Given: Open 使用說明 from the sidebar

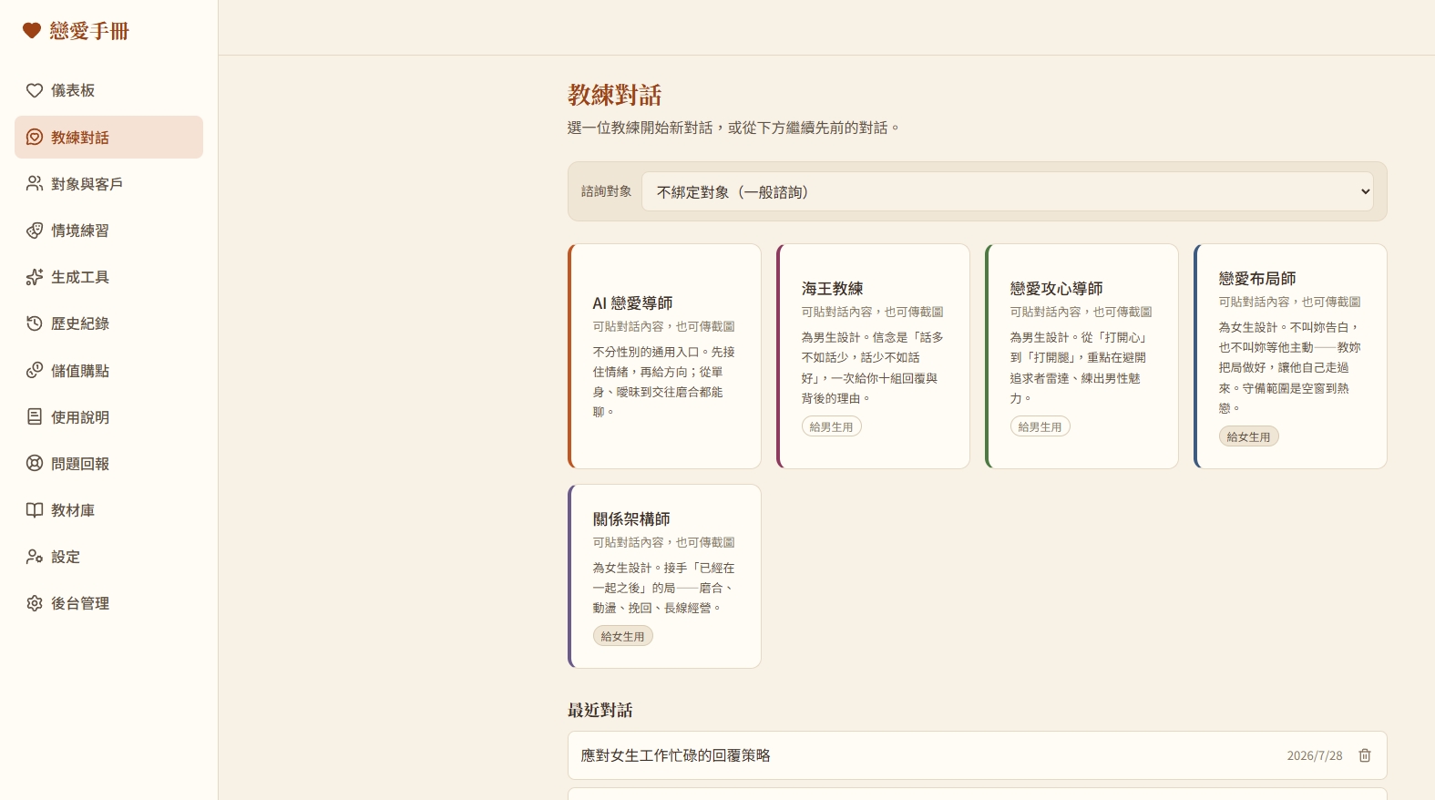Looking at the screenshot, I should pyautogui.click(x=108, y=416).
